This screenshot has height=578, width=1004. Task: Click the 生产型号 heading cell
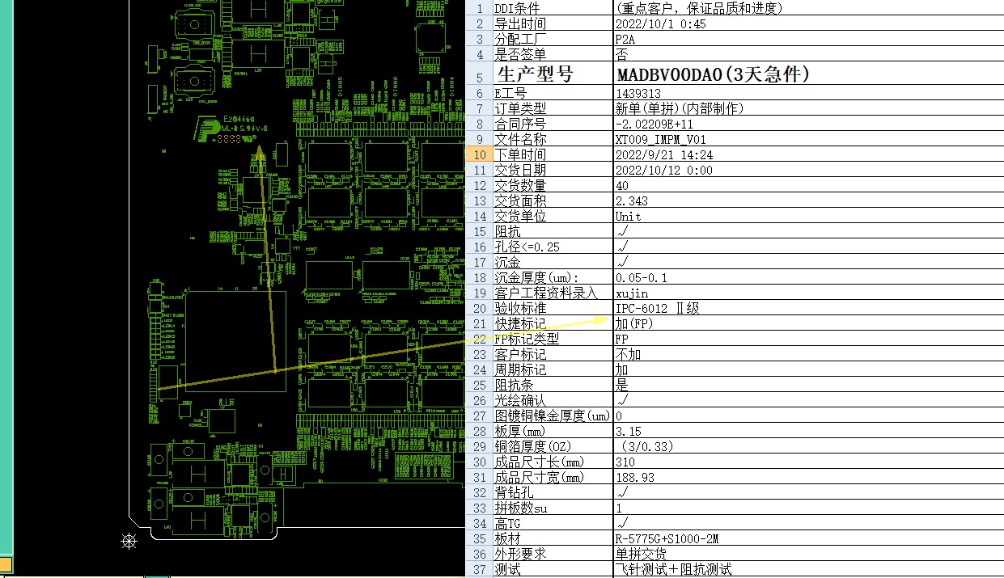[x=553, y=75]
